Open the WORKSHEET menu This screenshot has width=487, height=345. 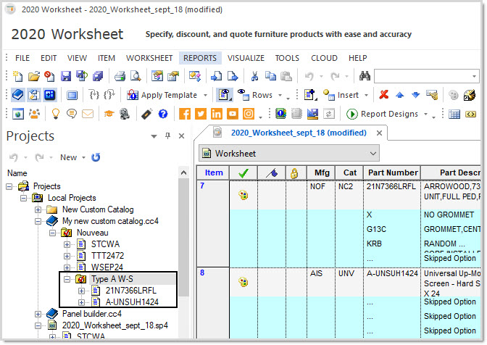(x=149, y=58)
